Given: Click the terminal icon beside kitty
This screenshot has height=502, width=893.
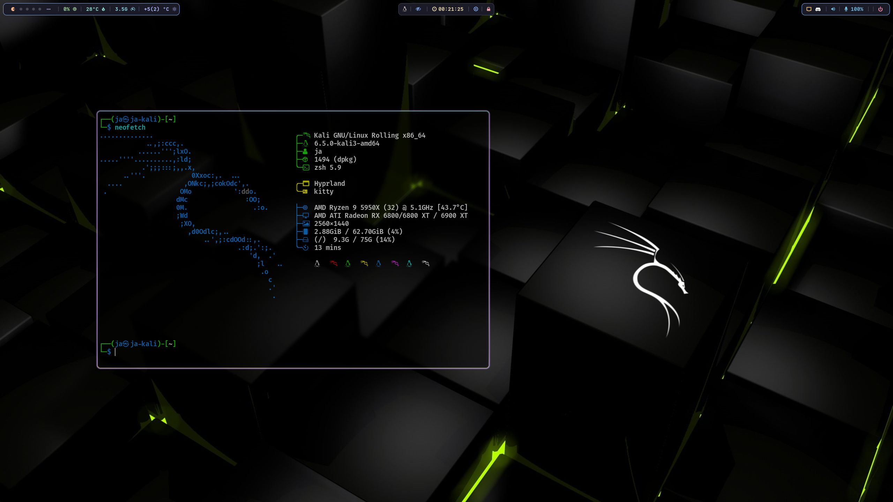Looking at the screenshot, I should [305, 191].
